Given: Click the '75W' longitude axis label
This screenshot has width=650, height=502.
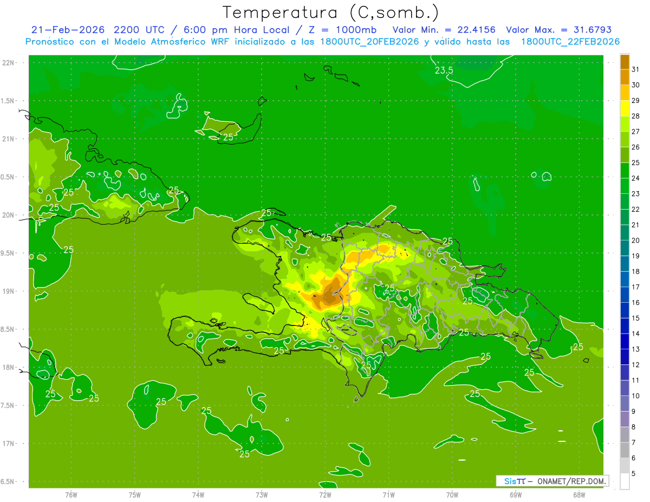Looking at the screenshot, I should tap(134, 495).
